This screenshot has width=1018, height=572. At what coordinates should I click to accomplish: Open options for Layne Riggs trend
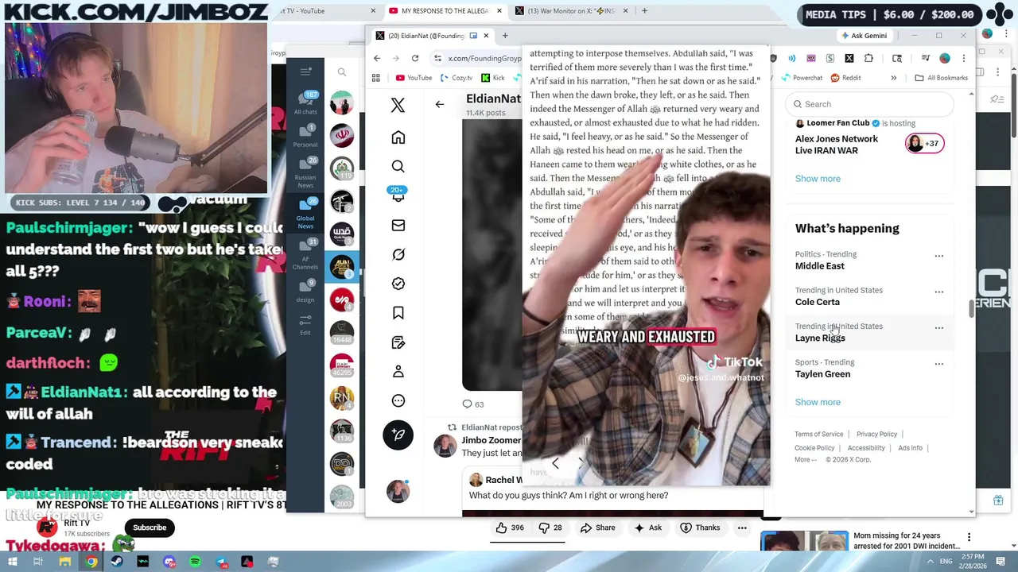(939, 327)
